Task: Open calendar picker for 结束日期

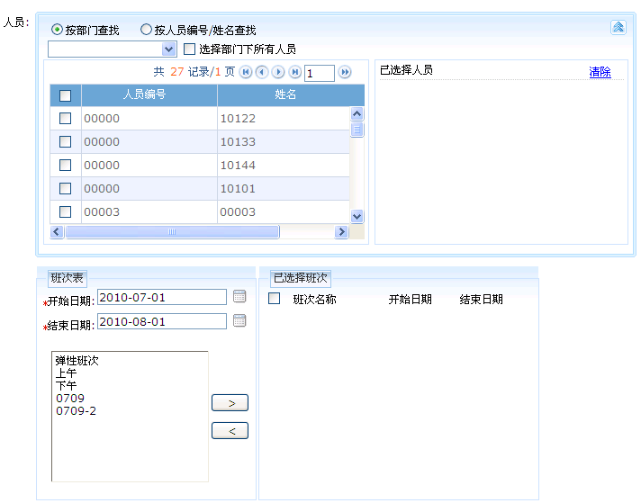Action: 239,320
